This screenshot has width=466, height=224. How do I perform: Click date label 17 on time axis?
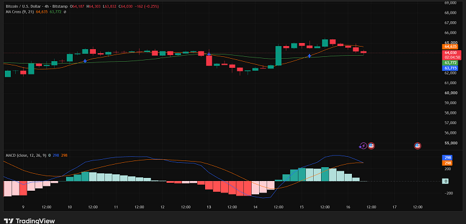pos(394,207)
